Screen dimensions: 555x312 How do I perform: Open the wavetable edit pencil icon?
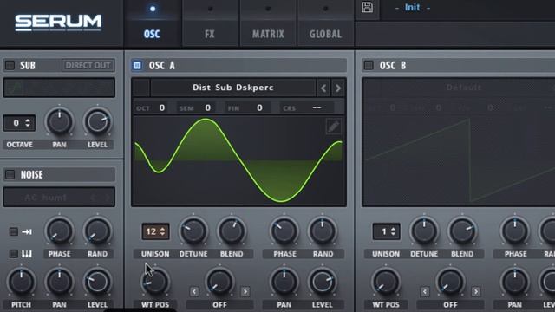[x=333, y=127]
